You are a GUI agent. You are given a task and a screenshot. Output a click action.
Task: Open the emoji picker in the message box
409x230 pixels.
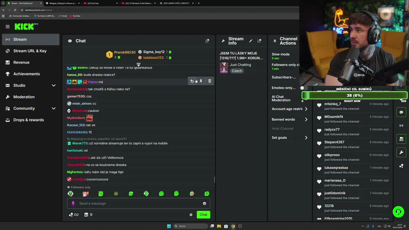(x=204, y=203)
